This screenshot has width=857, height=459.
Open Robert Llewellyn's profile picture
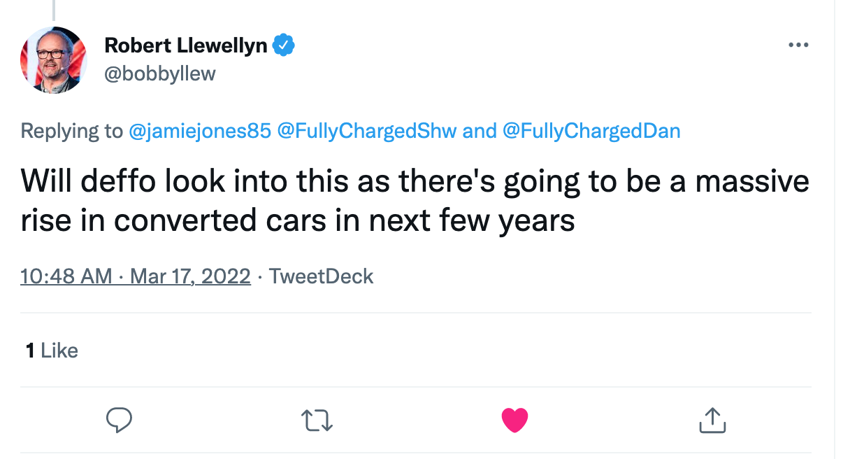pos(55,60)
